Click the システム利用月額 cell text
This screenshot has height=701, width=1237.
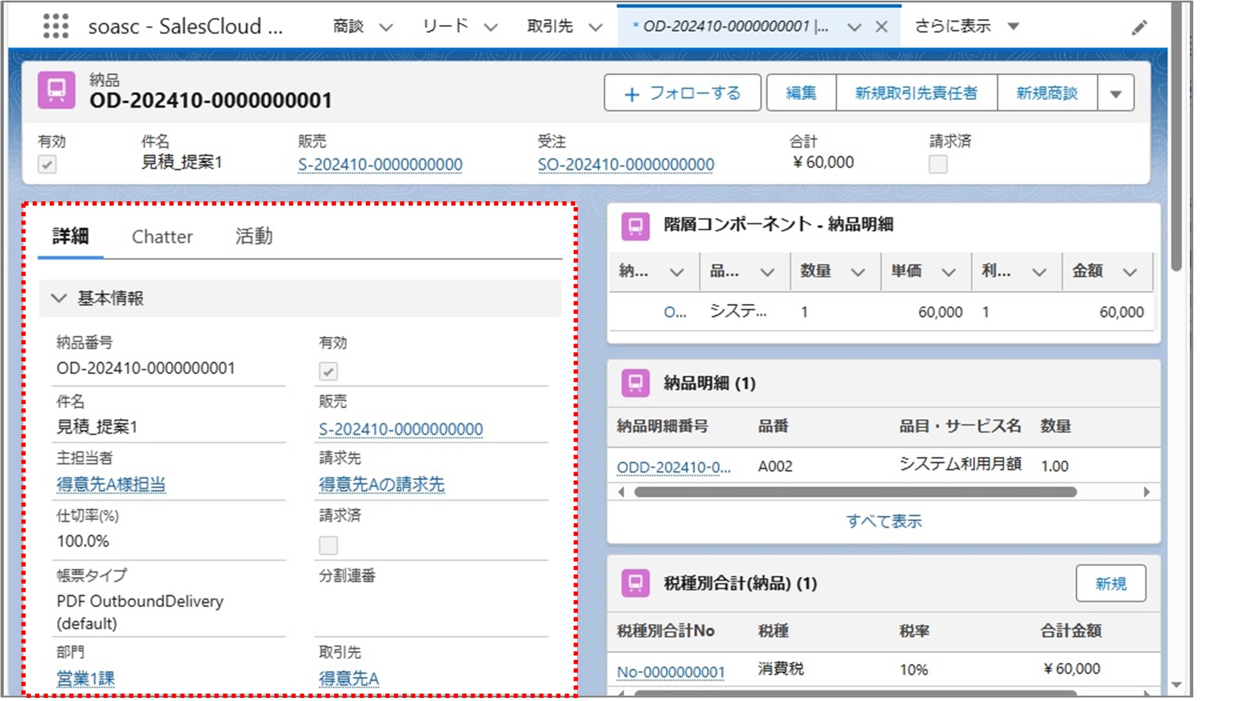coord(961,464)
